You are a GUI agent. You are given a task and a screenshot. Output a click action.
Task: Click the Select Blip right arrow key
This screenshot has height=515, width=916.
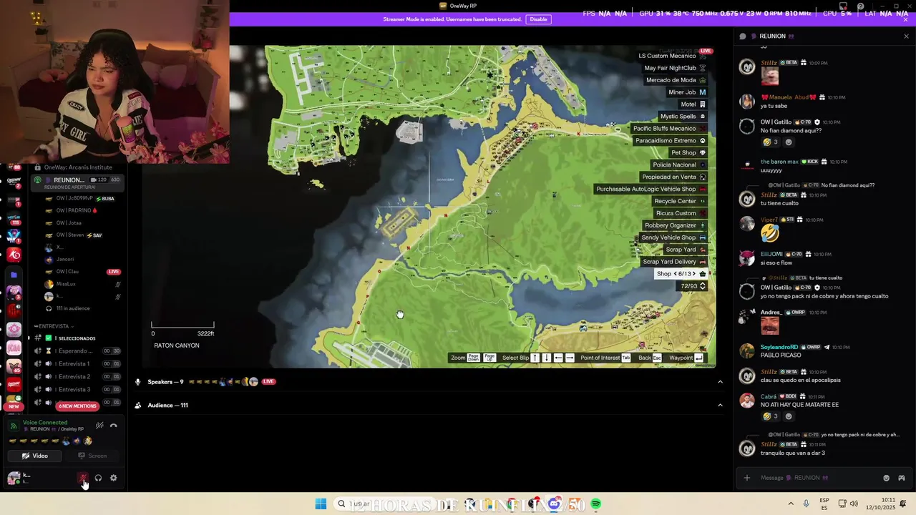click(570, 358)
